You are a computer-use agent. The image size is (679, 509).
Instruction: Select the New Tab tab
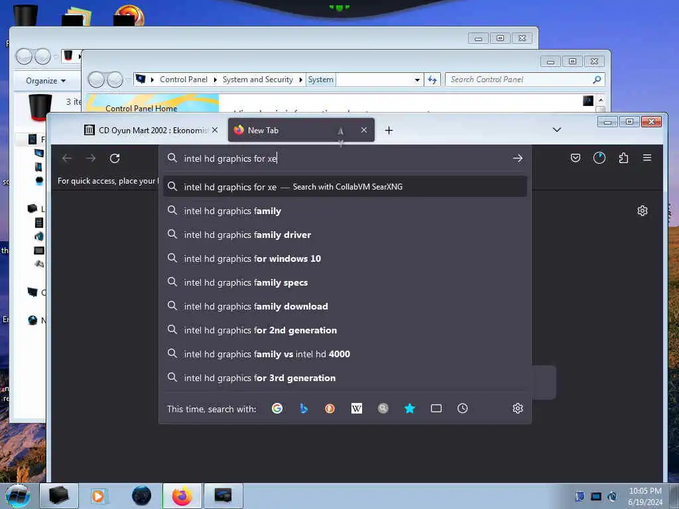click(x=301, y=131)
